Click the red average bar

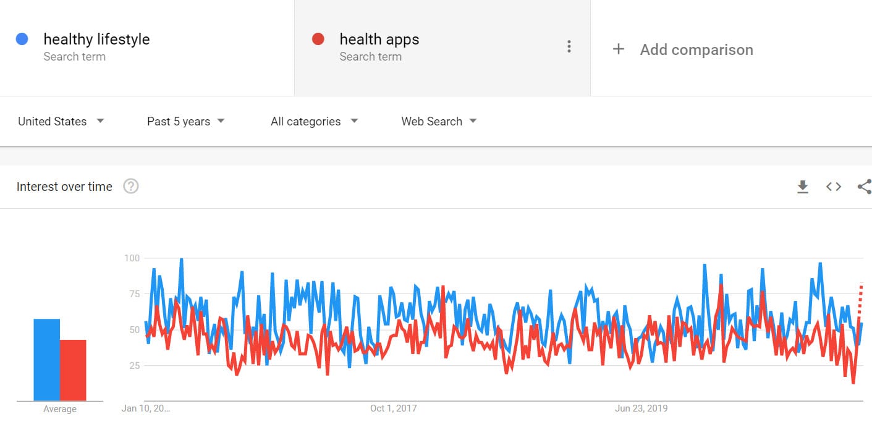coord(73,370)
